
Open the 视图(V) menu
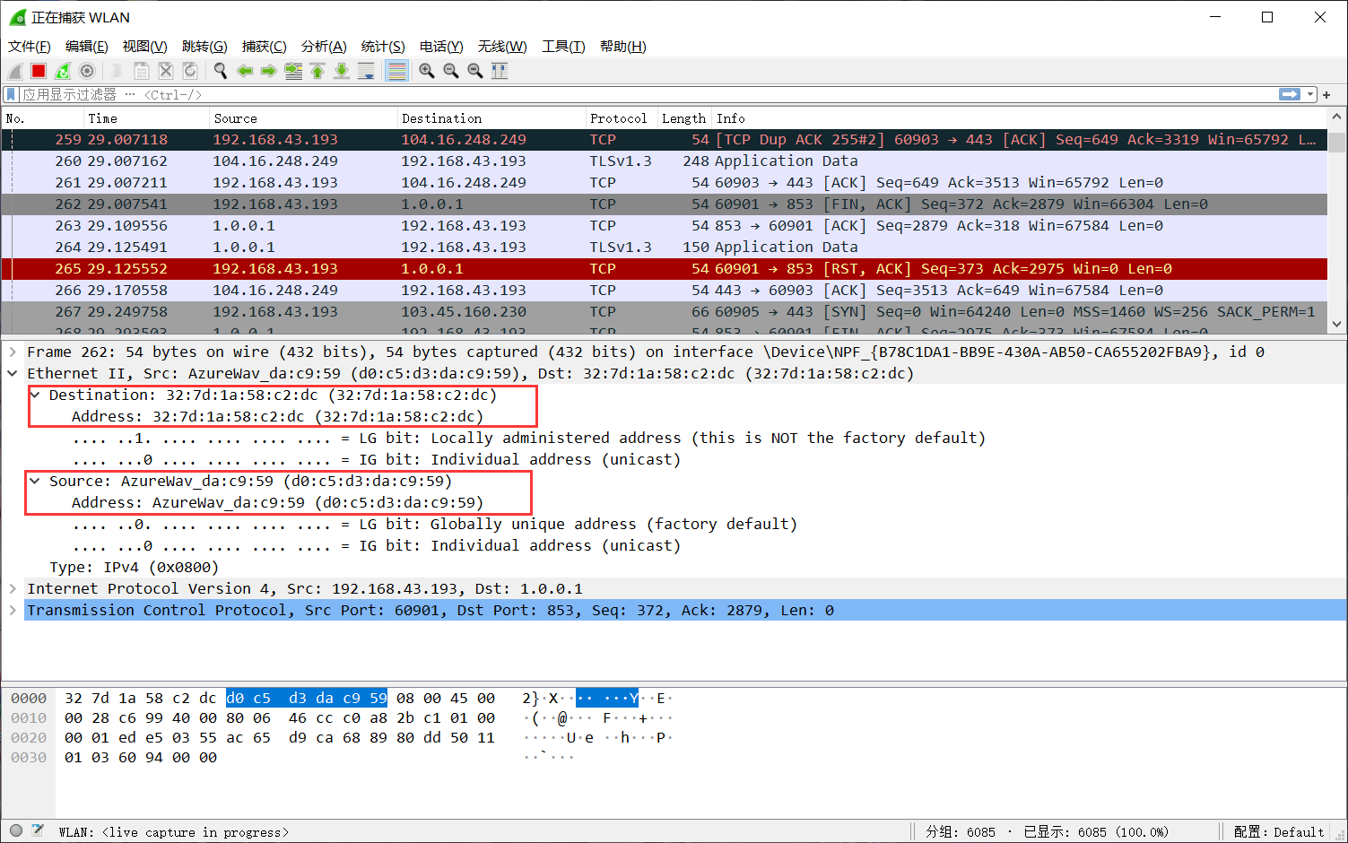(144, 47)
